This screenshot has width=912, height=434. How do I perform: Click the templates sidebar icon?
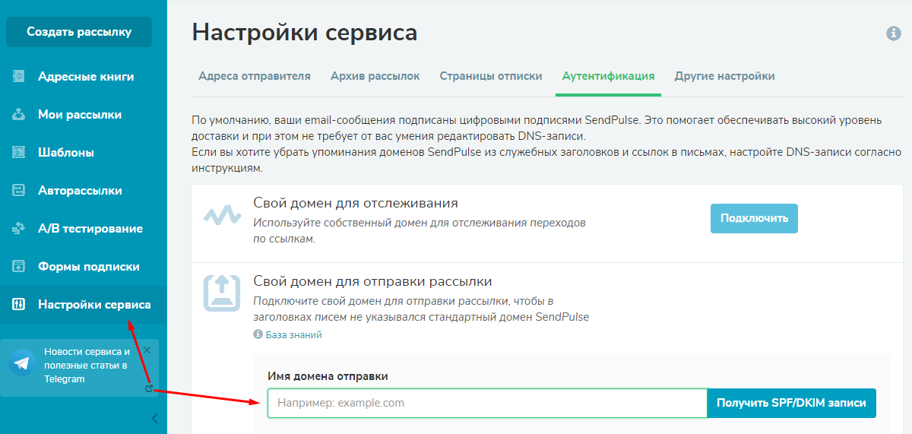click(x=19, y=153)
